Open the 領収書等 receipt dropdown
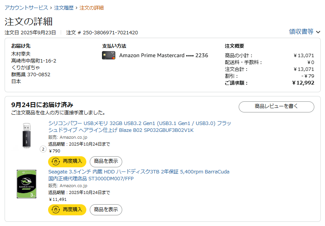This screenshot has width=325, height=226. [301, 32]
